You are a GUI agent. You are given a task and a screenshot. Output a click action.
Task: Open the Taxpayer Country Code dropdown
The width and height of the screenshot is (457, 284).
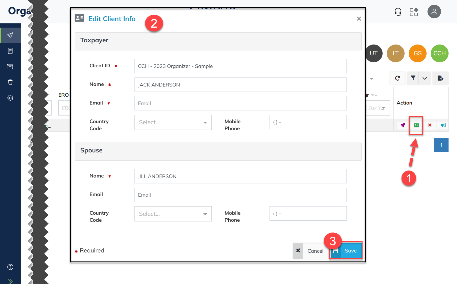pos(173,122)
